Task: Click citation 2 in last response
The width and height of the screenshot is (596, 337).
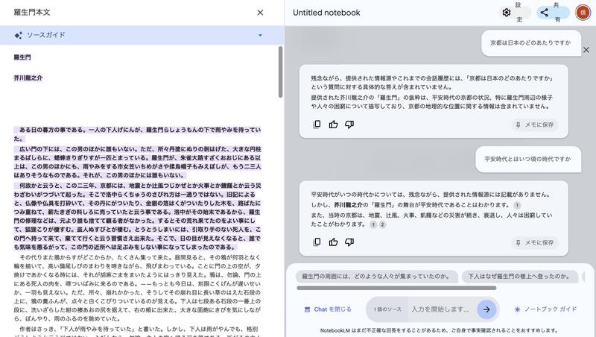Action: pos(382,224)
